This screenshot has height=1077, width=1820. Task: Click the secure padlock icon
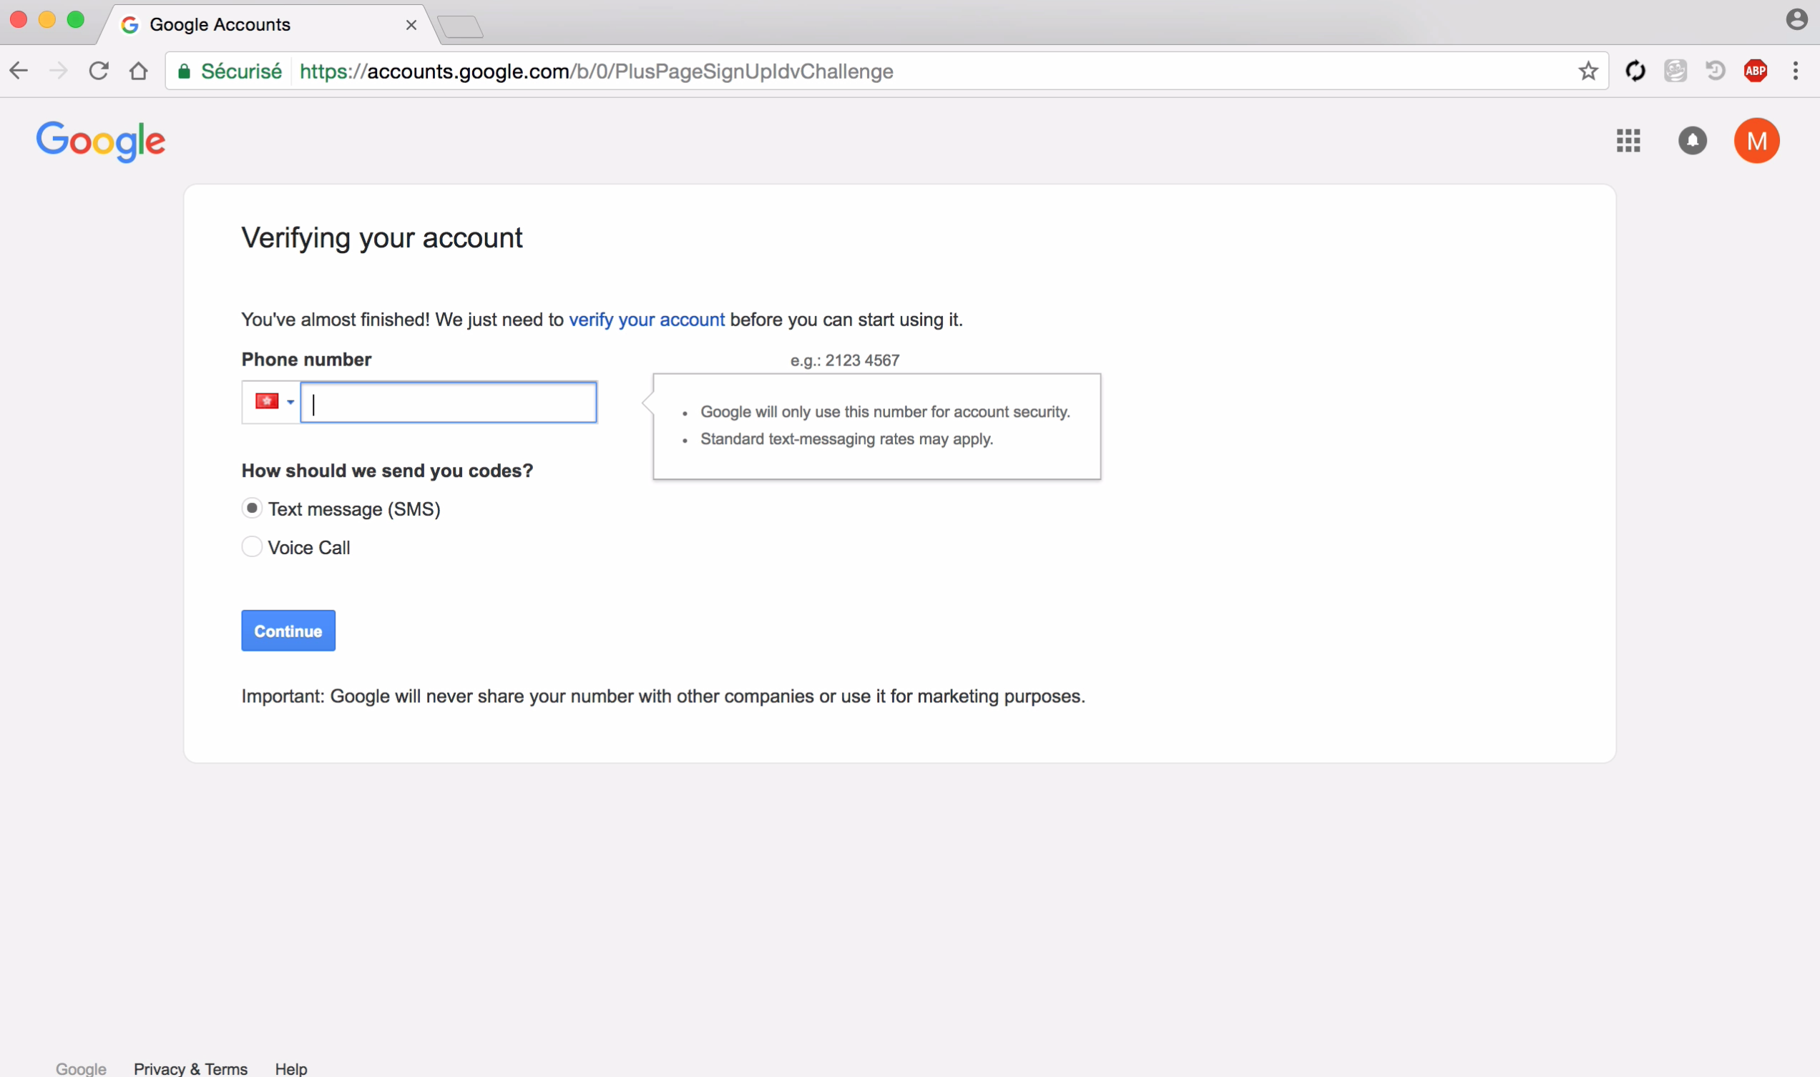coord(185,71)
